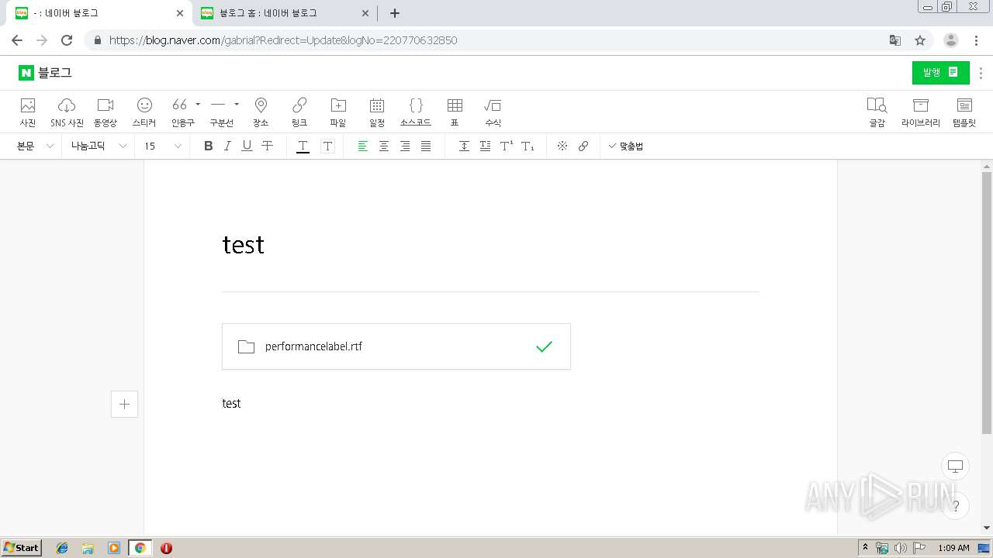This screenshot has width=993, height=558.
Task: Open the 본문 paragraph style dropdown
Action: click(36, 146)
